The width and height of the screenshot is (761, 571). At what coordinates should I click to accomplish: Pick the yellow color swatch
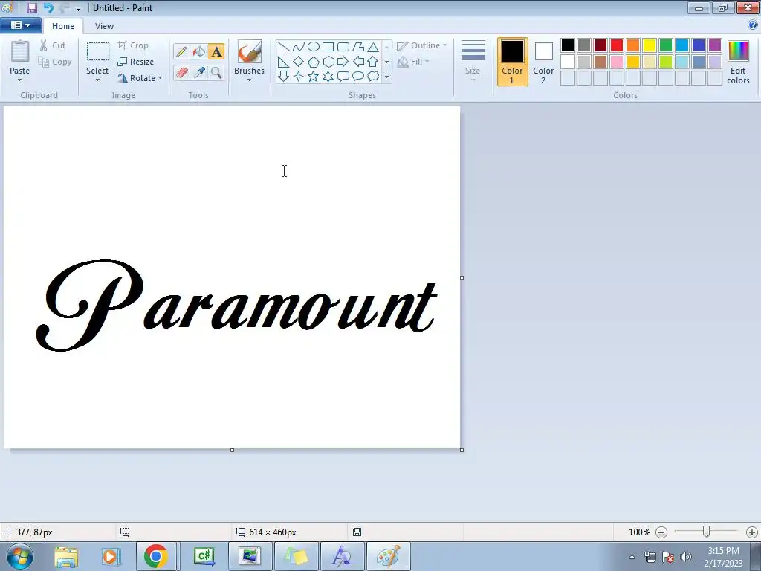(650, 45)
